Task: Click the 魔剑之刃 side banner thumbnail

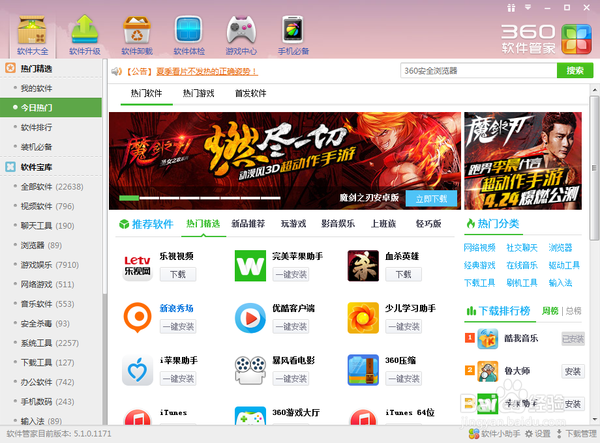Action: tap(522, 161)
